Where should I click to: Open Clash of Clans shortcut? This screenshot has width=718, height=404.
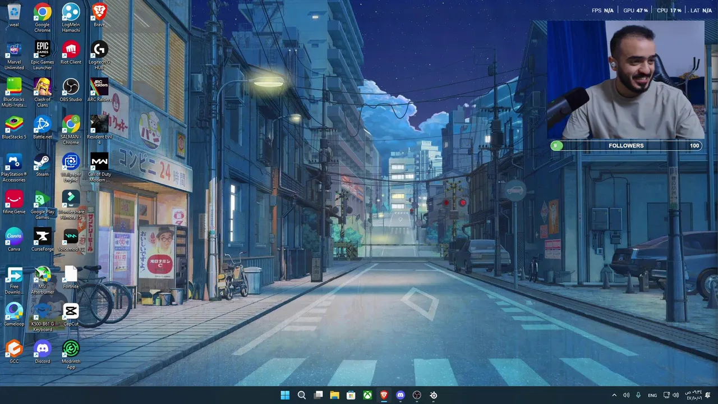click(x=43, y=93)
